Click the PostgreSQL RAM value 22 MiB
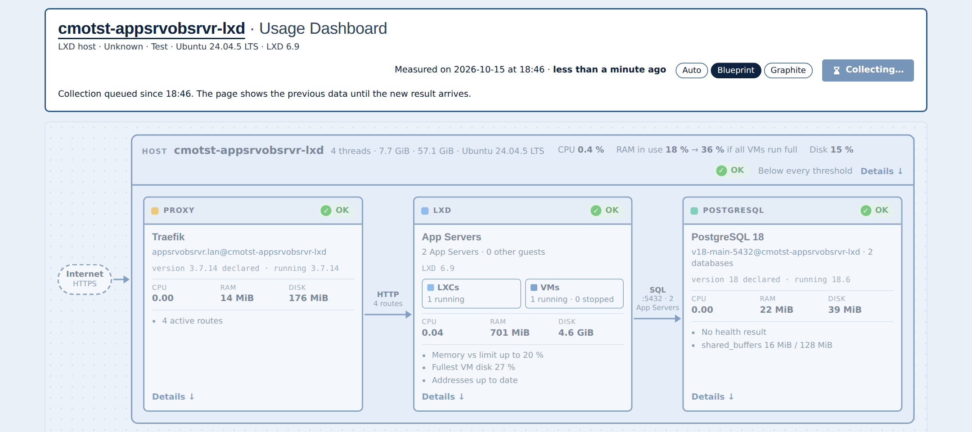The height and width of the screenshot is (432, 972). click(x=776, y=310)
